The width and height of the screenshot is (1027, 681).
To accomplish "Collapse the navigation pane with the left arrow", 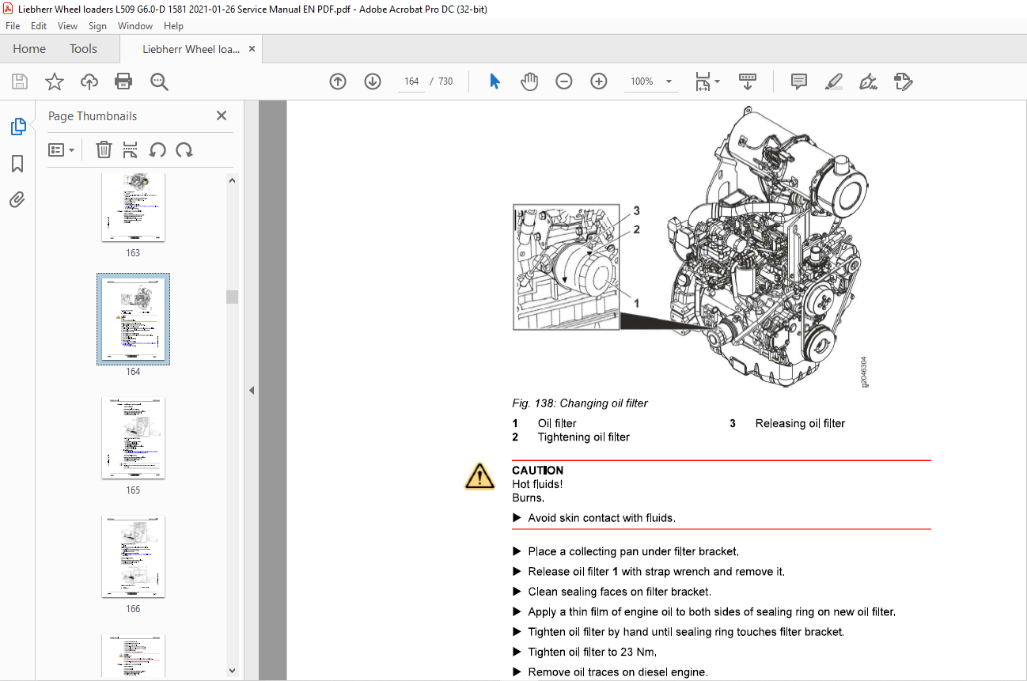I will pos(252,390).
